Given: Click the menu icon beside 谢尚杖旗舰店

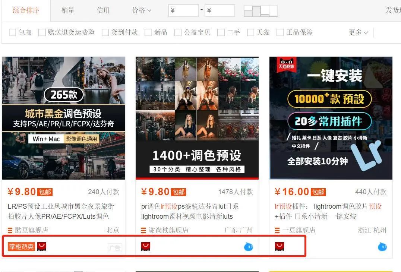Looking at the screenshot, I should (143, 231).
